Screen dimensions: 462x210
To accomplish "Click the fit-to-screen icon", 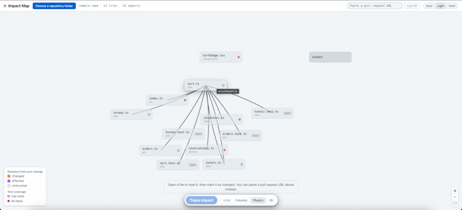I will coord(455,203).
